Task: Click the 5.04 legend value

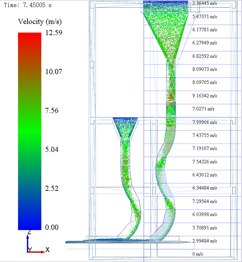Action: pyautogui.click(x=52, y=149)
